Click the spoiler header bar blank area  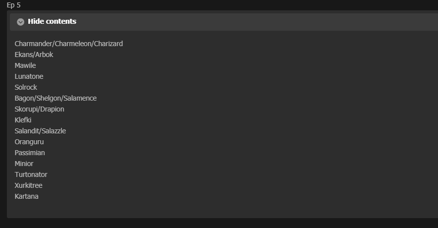251,22
